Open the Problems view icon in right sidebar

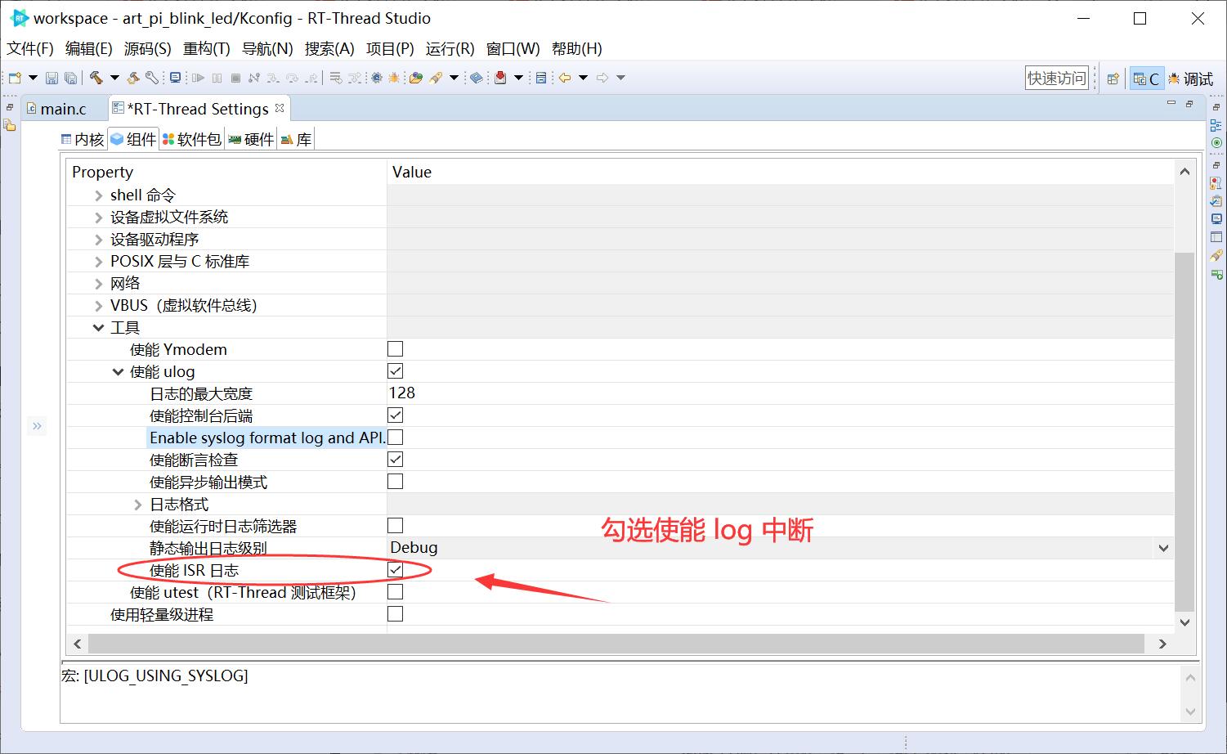coord(1216,183)
